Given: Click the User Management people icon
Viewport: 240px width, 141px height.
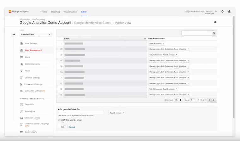Looking at the screenshot, I should coord(21,50).
